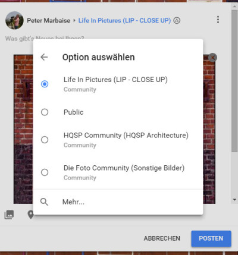Click the scrollbar down arrow
Screen dimensions: 238x255
pyautogui.click(x=234, y=200)
